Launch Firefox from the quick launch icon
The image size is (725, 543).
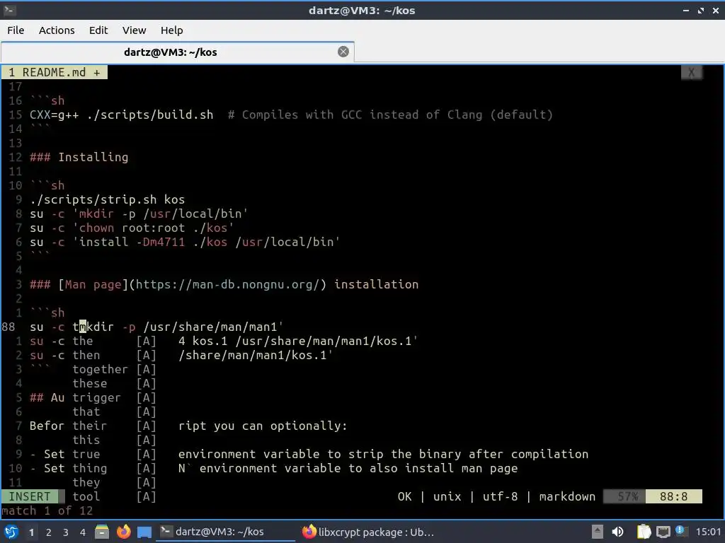point(123,532)
